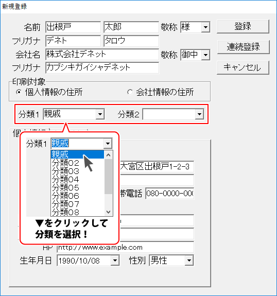Screen dimensions: 277x296
Task: Click the list scrollbar up arrow
Action: click(x=109, y=155)
